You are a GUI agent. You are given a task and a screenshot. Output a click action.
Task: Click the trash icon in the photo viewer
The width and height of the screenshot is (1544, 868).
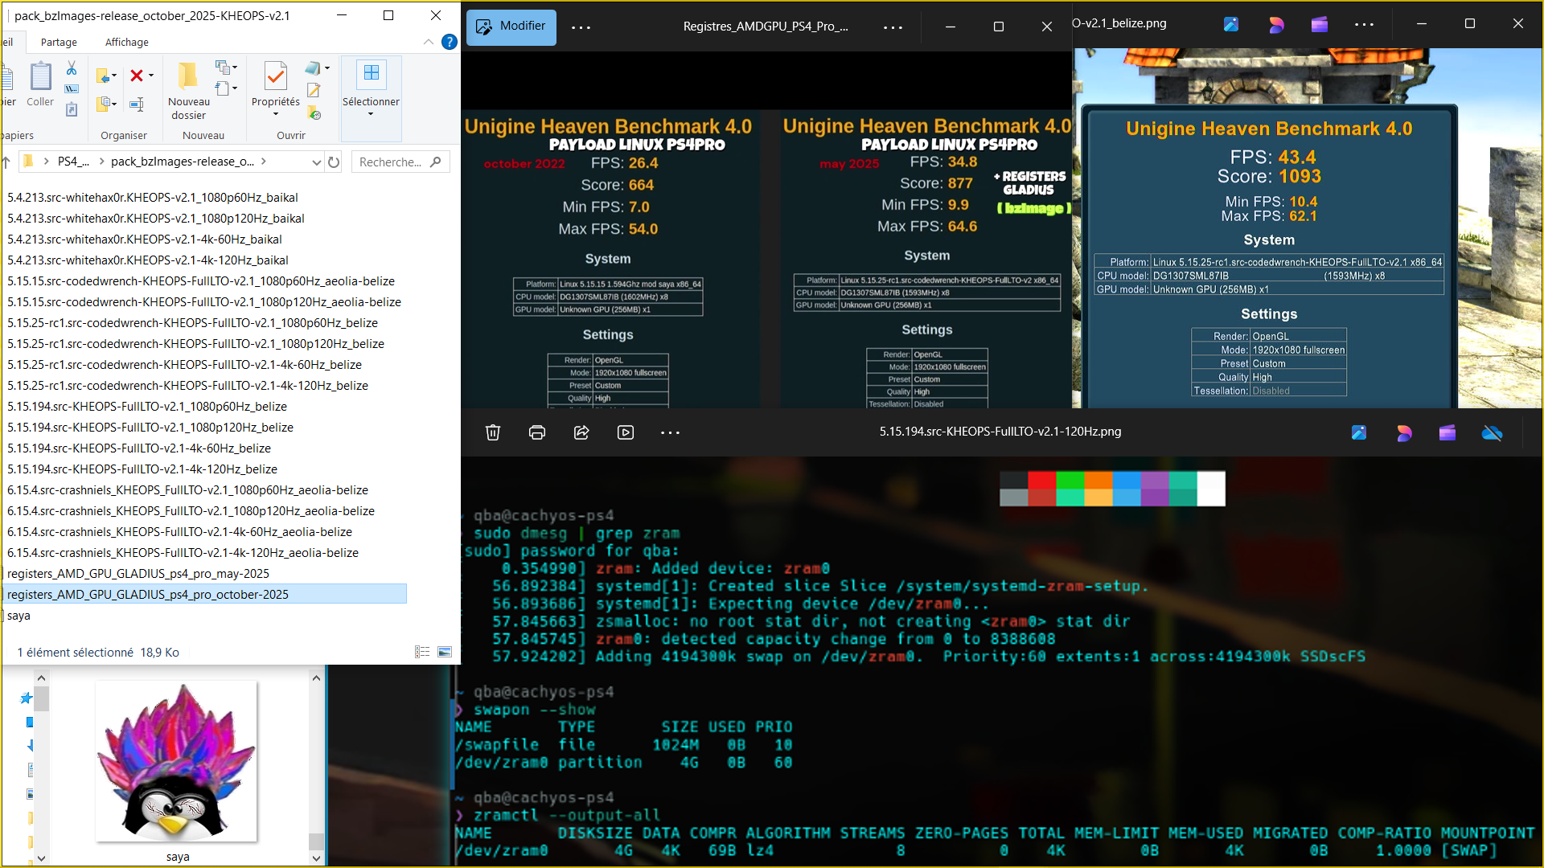coord(493,432)
